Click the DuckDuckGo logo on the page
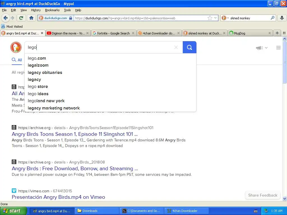Image resolution: width=287 pixels, height=215 pixels. point(16,47)
